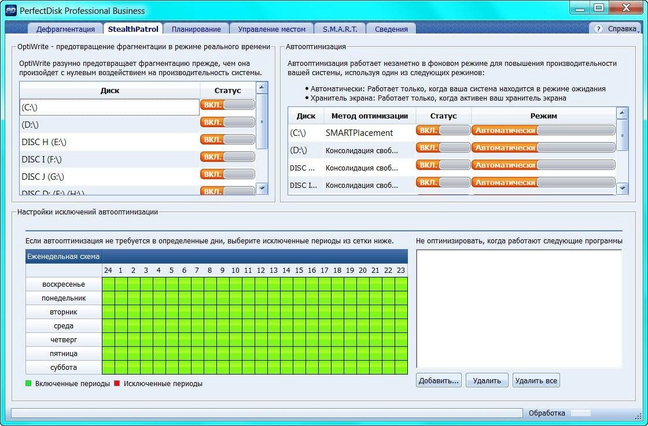Viewport: 648px width, 426px height.
Task: Click the Метод оптимизации column header
Action: tap(370, 116)
